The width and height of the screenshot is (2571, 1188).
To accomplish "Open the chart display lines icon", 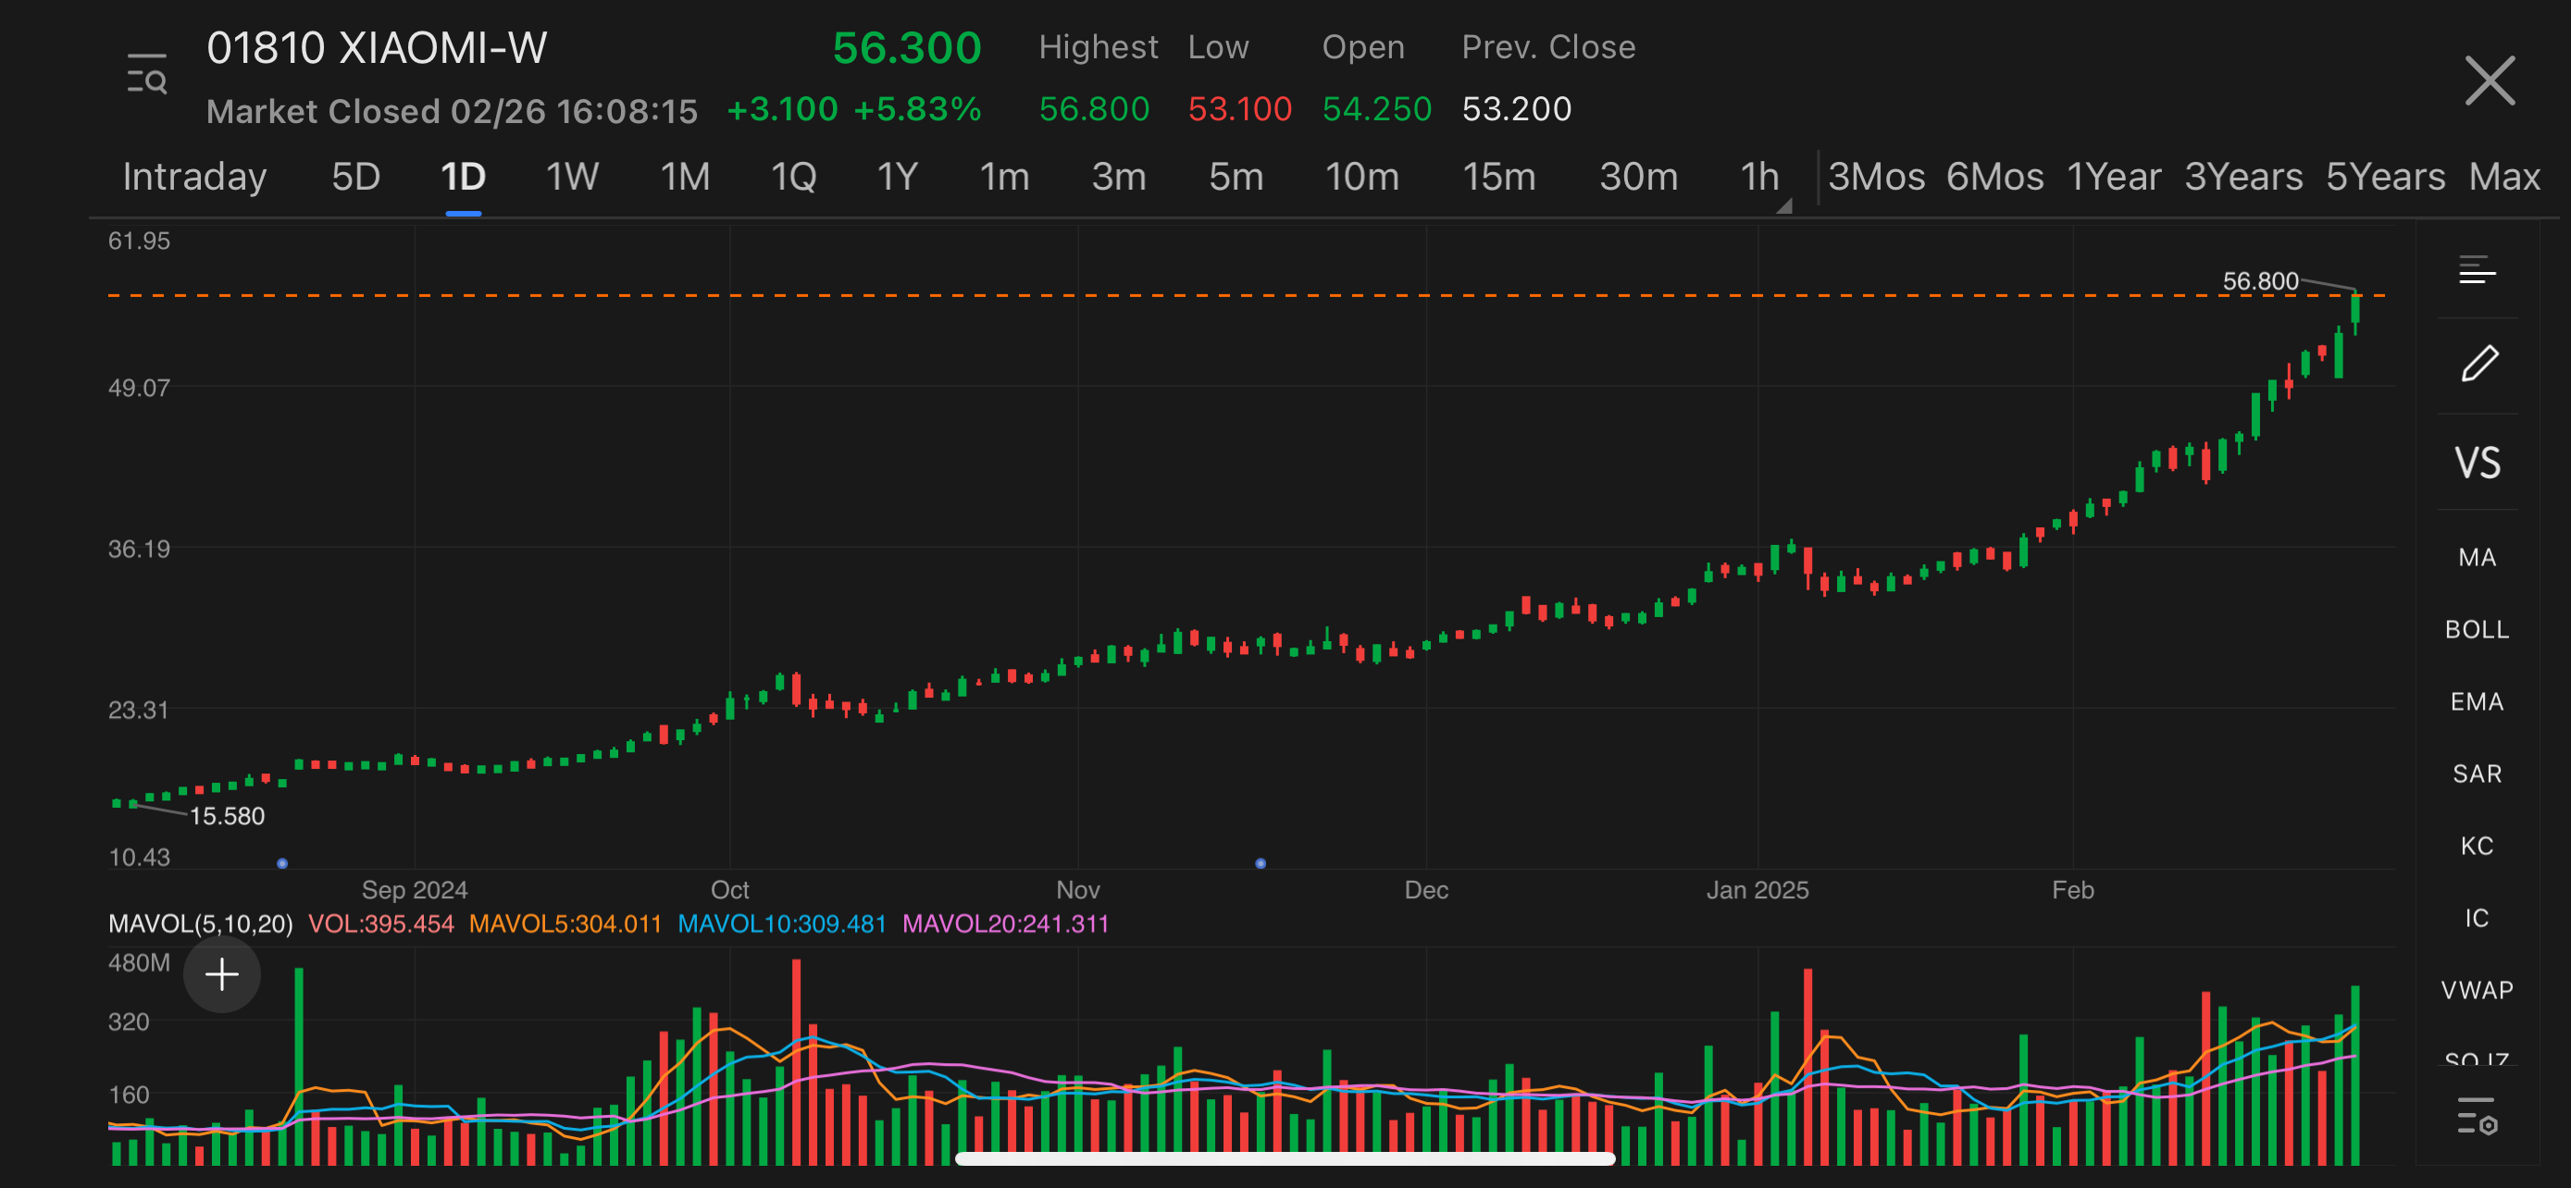I will coord(2477,270).
